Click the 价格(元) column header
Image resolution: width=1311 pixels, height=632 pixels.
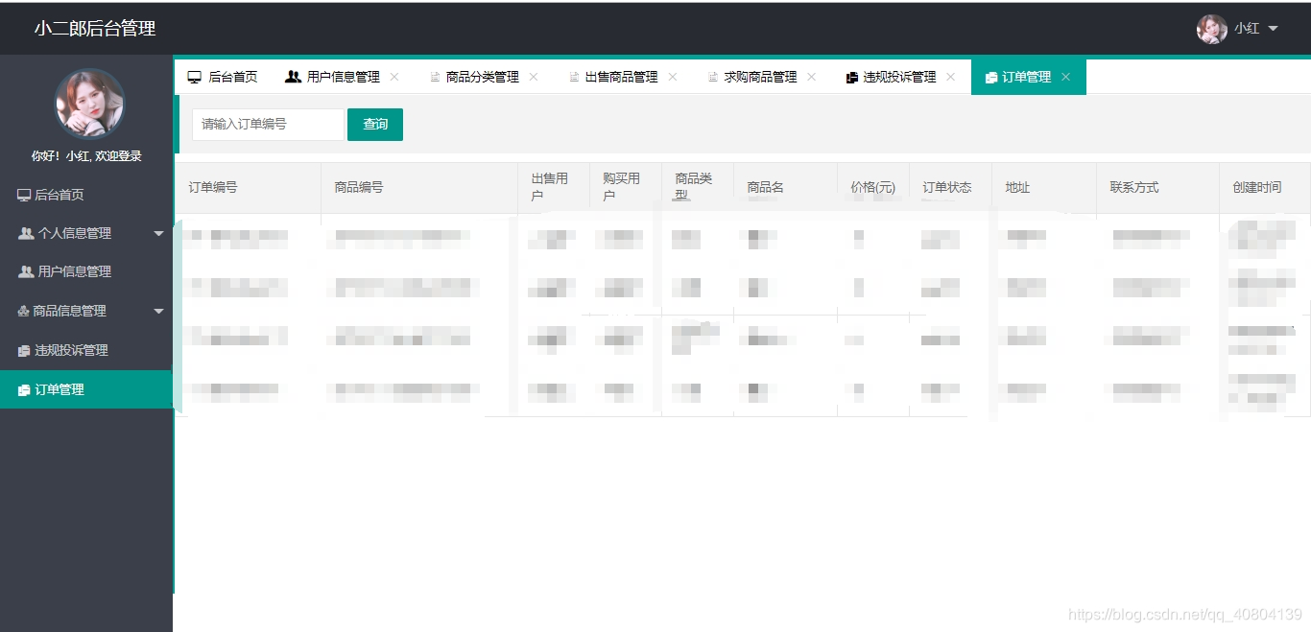tap(873, 187)
